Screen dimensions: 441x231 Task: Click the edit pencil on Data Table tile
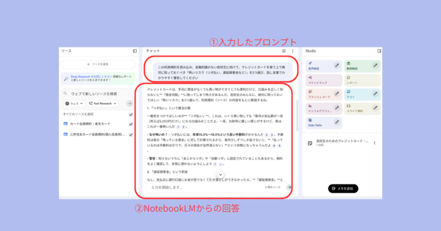point(337,123)
